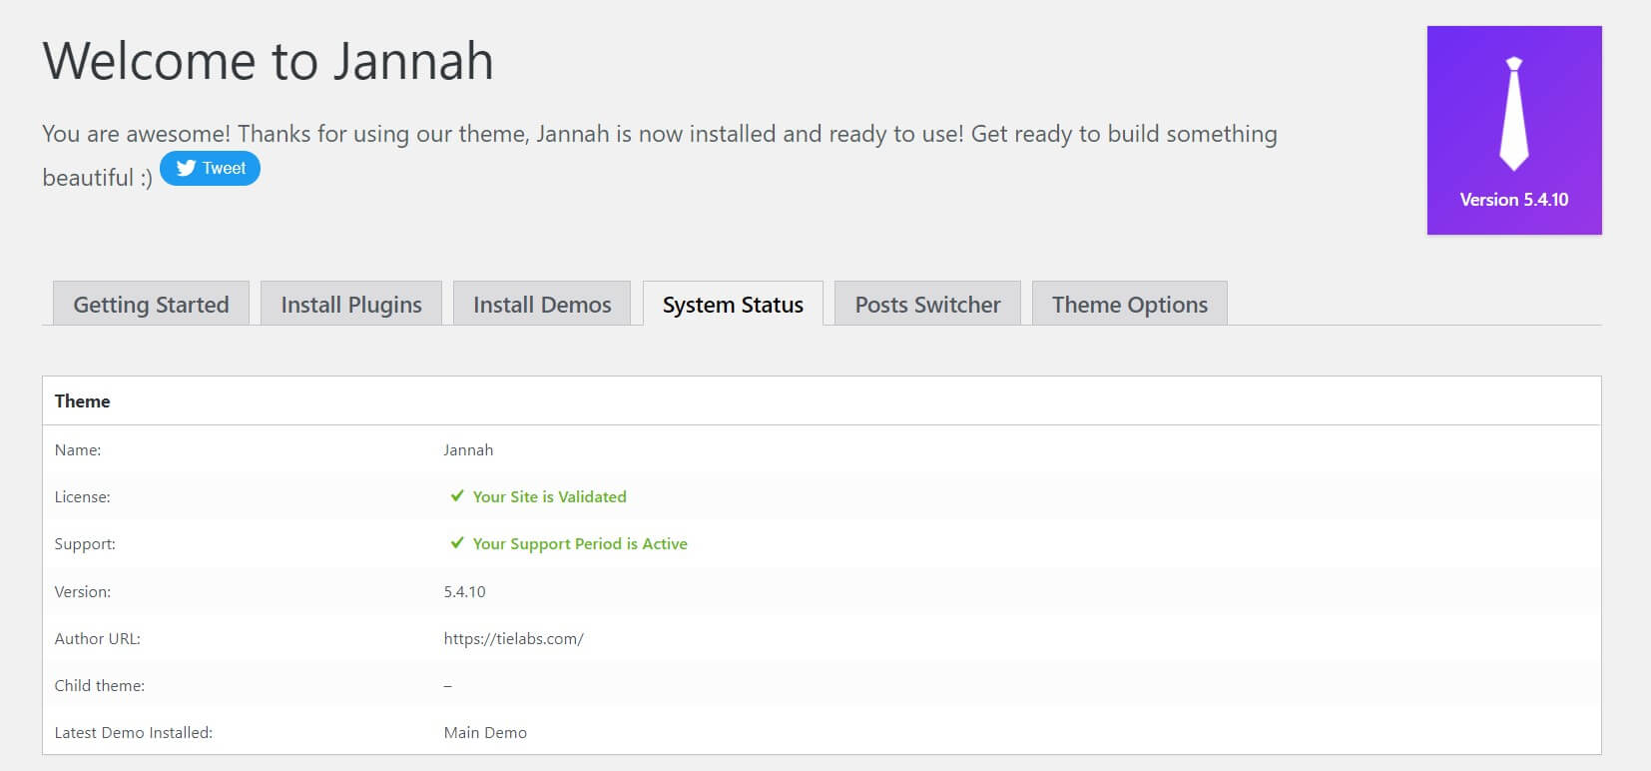The width and height of the screenshot is (1651, 771).
Task: Click the 'Welcome to Jannah' heading
Action: click(x=268, y=61)
